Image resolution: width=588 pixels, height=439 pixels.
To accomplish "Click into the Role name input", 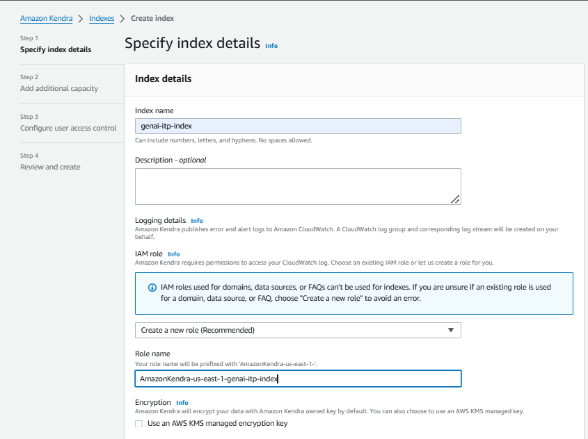I will click(297, 379).
